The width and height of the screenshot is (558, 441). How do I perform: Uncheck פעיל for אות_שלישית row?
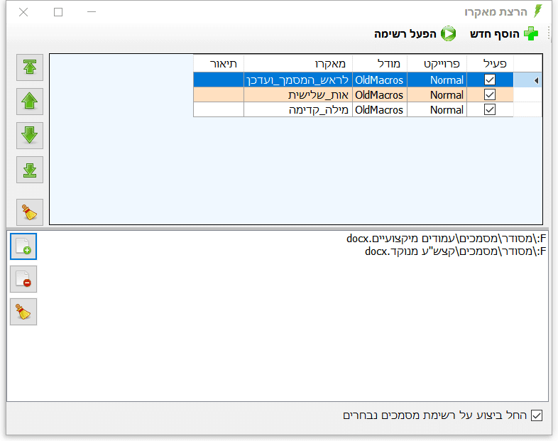(490, 94)
